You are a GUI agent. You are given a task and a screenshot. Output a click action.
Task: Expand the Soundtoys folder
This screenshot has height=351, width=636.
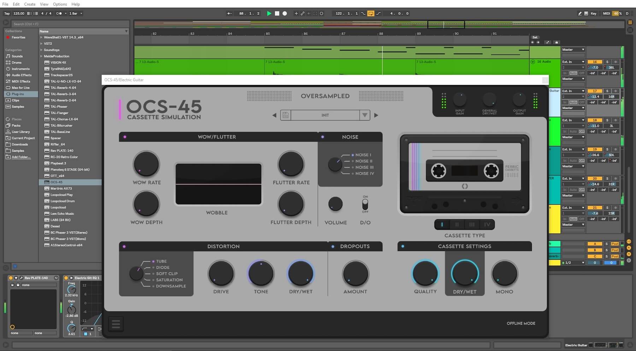[x=41, y=50]
